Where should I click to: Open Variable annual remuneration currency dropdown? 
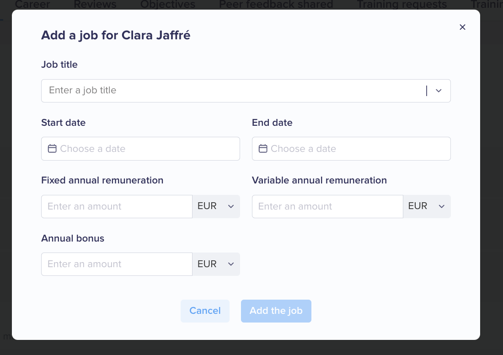[427, 206]
